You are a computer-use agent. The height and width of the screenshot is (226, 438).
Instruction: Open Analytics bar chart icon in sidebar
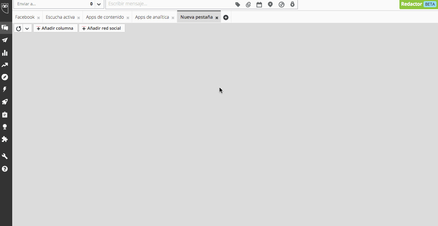(x=5, y=53)
